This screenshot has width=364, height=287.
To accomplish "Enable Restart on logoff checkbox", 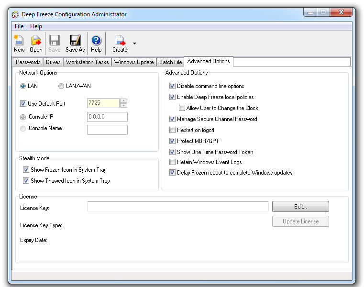I will pyautogui.click(x=172, y=130).
